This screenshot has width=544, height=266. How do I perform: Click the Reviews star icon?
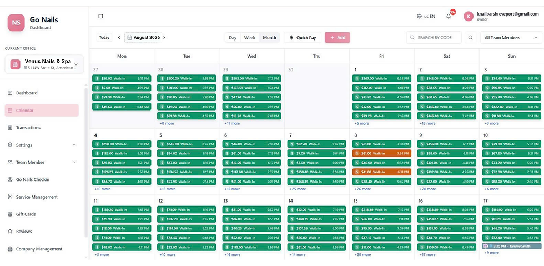pos(10,231)
